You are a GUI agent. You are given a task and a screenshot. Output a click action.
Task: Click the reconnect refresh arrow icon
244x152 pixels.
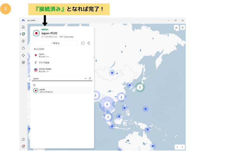point(89,43)
